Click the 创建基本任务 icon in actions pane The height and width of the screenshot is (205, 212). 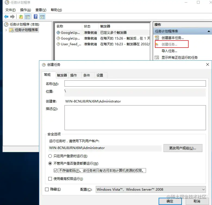157,38
